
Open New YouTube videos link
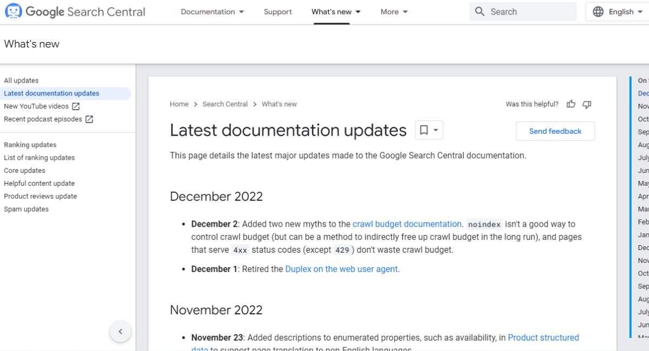pos(36,106)
